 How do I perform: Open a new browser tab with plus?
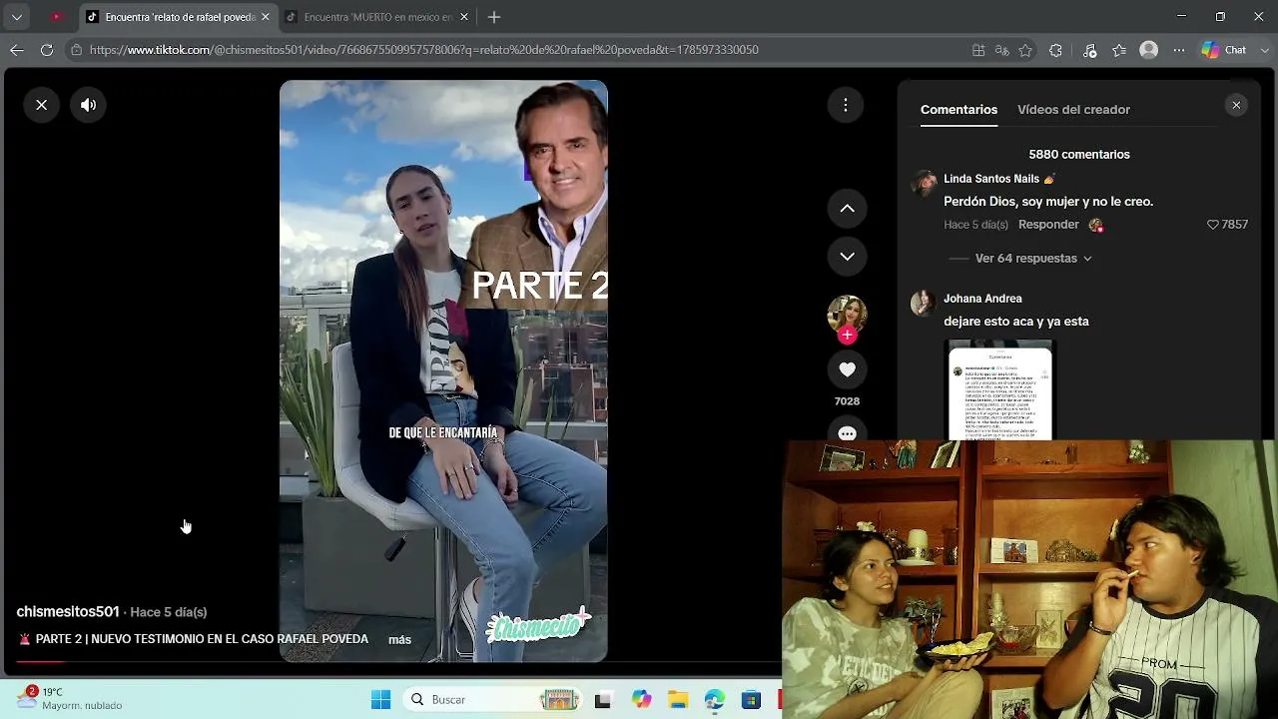(494, 17)
